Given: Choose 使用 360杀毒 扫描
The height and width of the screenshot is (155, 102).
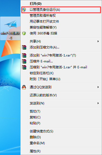Looking at the screenshot, I should [61, 33].
